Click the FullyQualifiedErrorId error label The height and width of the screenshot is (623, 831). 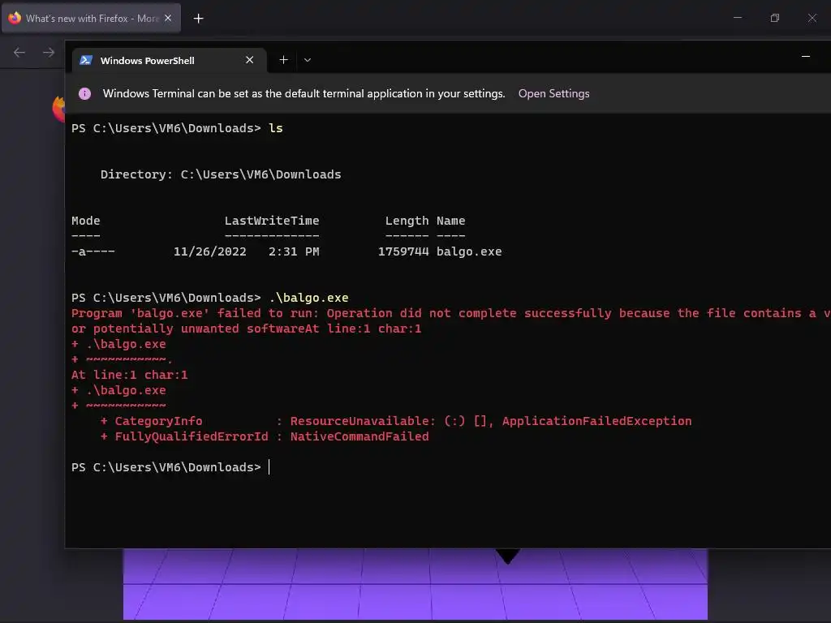(x=192, y=436)
